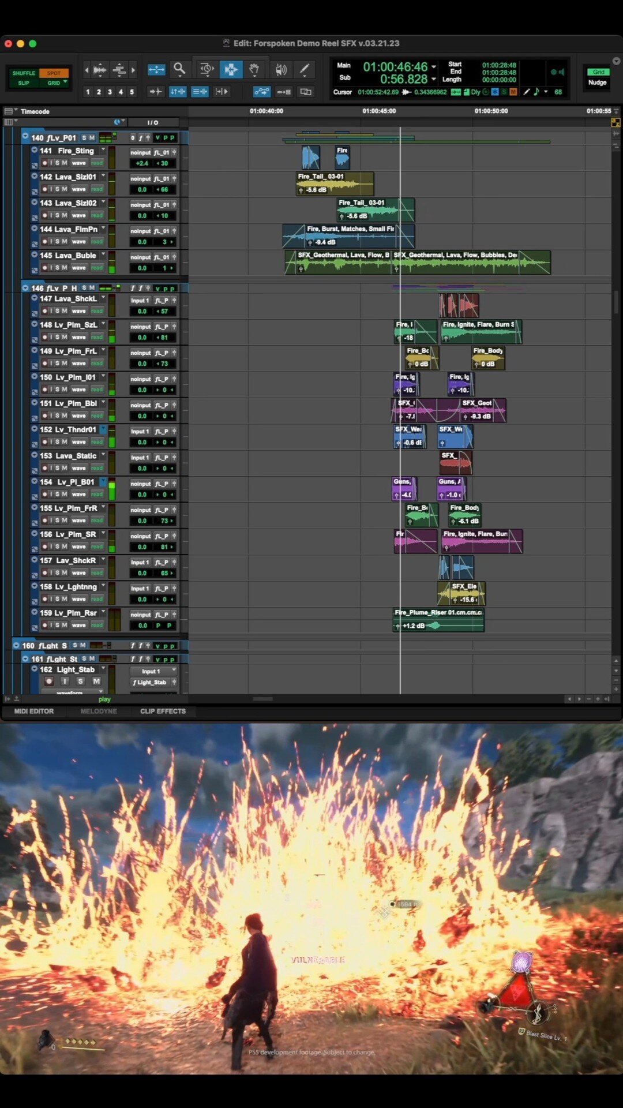Toggle Automation Follows Edit icon
The height and width of the screenshot is (1108, 623).
[261, 91]
